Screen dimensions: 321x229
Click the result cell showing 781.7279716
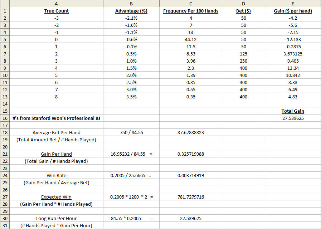[x=191, y=197]
